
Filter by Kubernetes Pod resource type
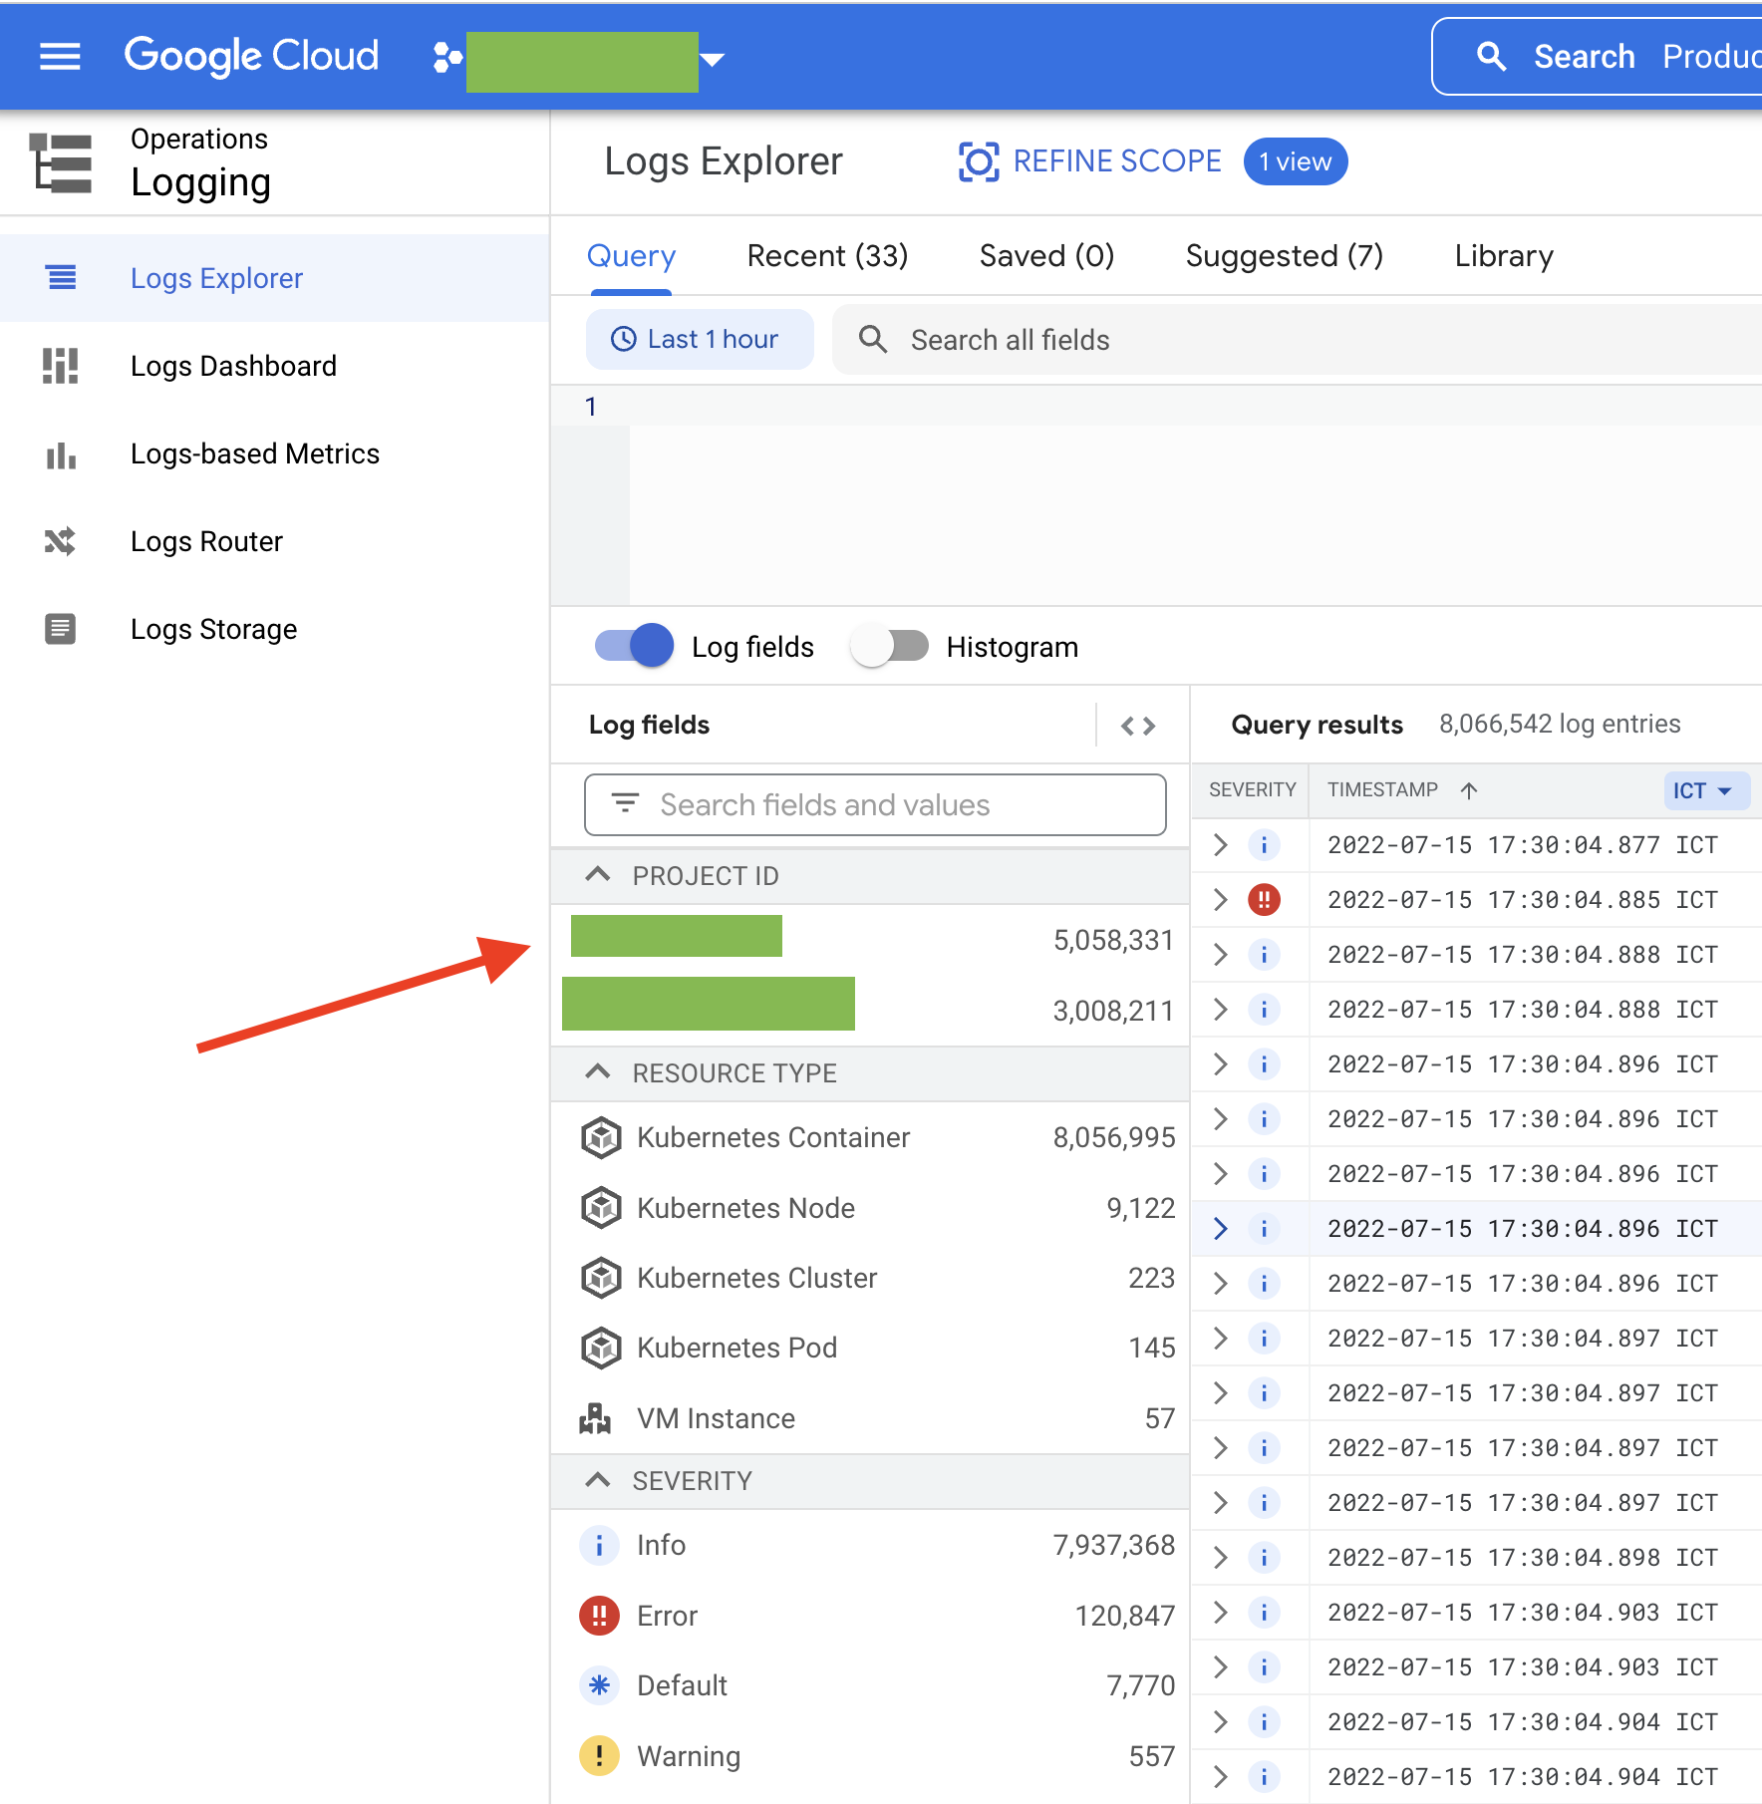click(x=870, y=1348)
